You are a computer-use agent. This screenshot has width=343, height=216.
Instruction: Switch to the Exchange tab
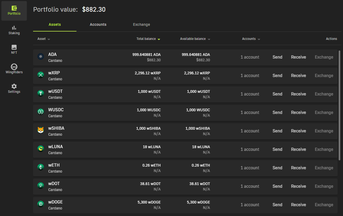(x=142, y=24)
